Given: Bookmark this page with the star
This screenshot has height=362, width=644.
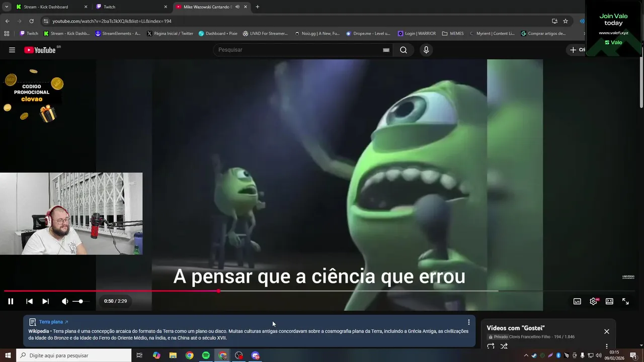Looking at the screenshot, I should pyautogui.click(x=566, y=21).
